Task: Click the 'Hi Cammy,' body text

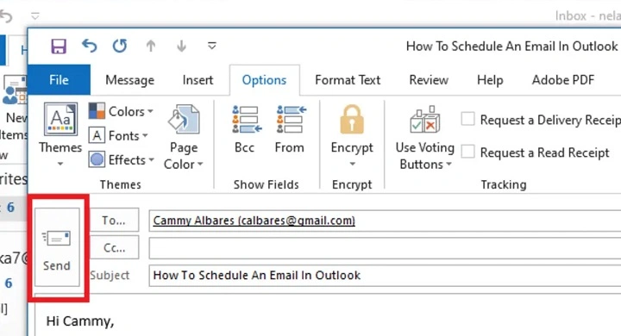Action: pyautogui.click(x=80, y=321)
